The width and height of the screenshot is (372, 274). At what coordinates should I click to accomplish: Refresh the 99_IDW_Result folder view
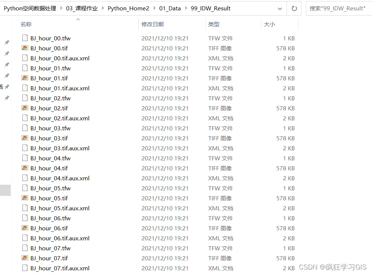tap(294, 9)
